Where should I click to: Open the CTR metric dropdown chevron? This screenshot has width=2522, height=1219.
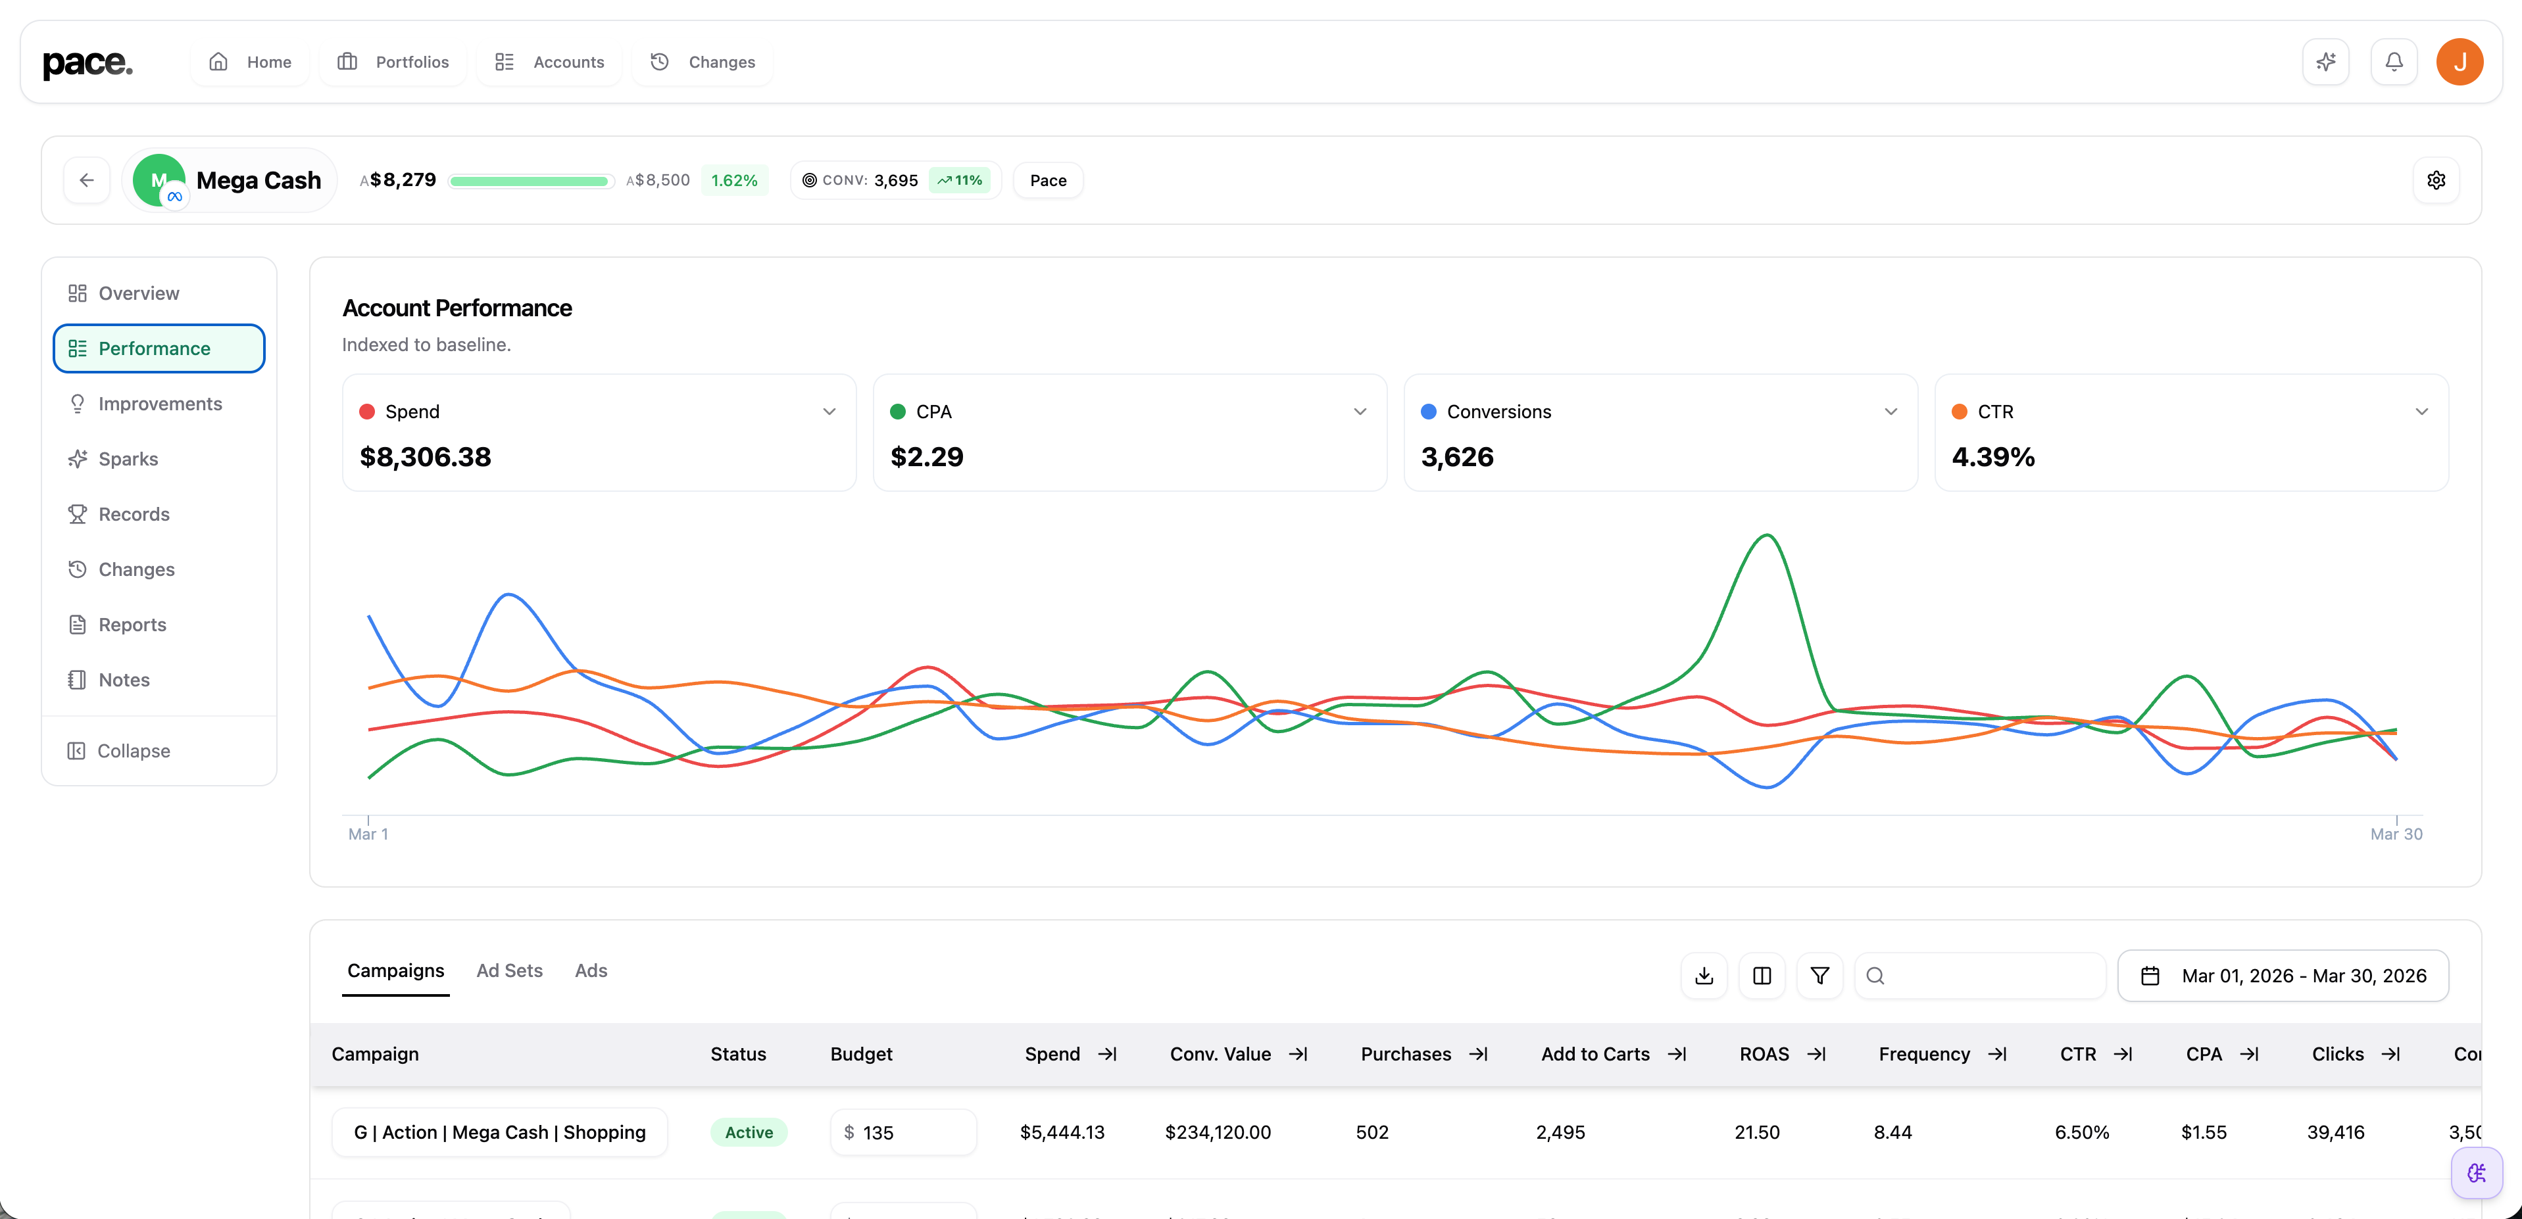(x=2420, y=412)
